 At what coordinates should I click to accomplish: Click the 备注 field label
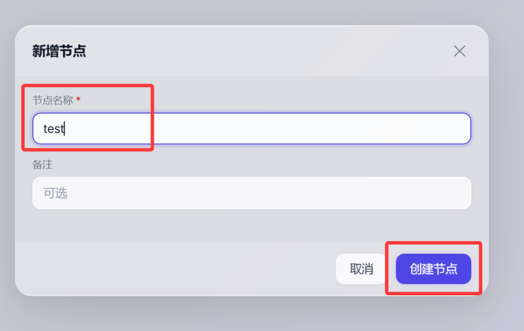(42, 165)
